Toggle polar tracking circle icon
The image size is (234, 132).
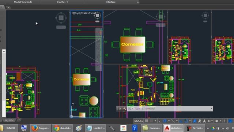pyautogui.click(x=165, y=121)
